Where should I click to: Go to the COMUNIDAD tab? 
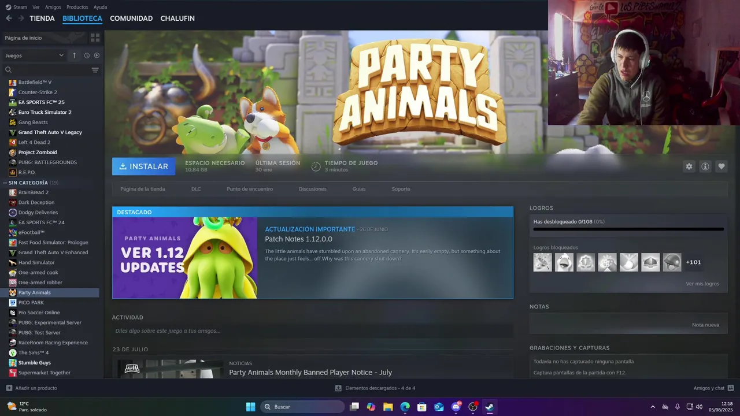coord(131,18)
